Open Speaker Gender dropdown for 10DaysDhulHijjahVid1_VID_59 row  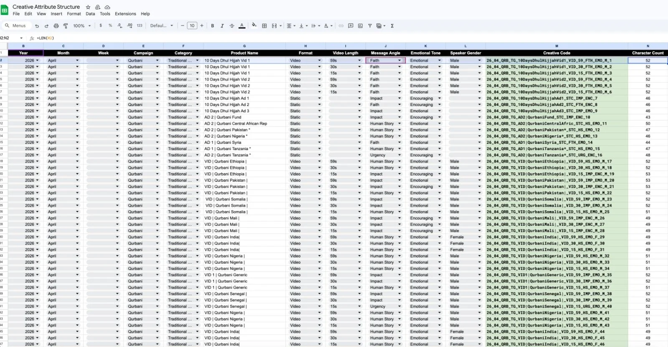pyautogui.click(x=479, y=60)
